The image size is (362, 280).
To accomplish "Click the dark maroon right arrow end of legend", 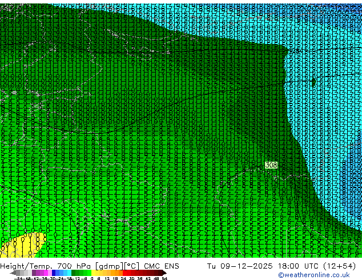I will 164,273.
